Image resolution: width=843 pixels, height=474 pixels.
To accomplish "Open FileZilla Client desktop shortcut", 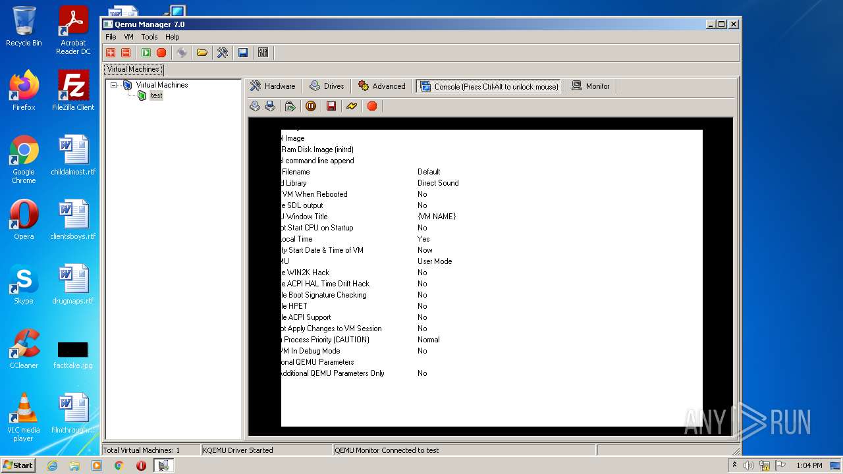I will [x=73, y=91].
